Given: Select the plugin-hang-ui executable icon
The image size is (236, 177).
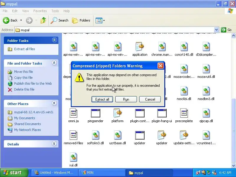Looking at the screenshot, I should coord(162,113).
